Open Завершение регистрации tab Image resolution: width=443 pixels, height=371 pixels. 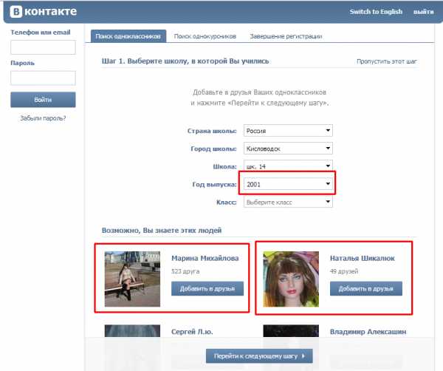286,36
